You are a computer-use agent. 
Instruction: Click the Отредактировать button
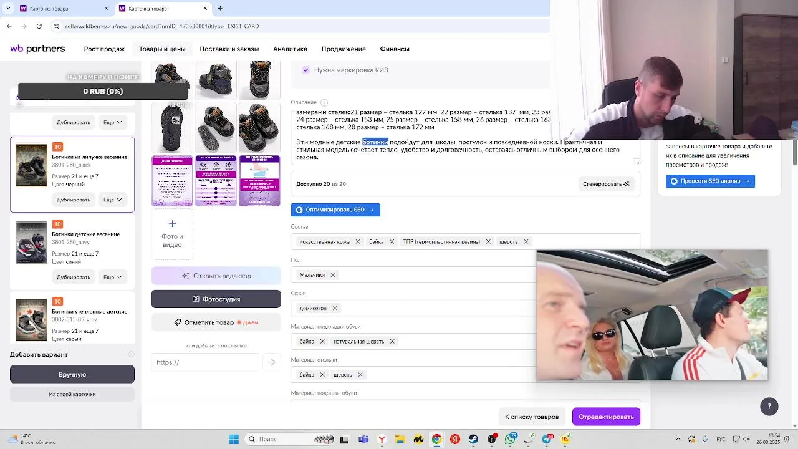[606, 417]
